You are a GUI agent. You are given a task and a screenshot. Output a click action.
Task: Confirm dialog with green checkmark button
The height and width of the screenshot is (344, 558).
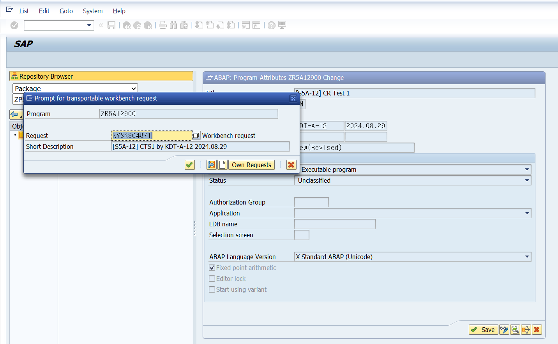pos(190,165)
